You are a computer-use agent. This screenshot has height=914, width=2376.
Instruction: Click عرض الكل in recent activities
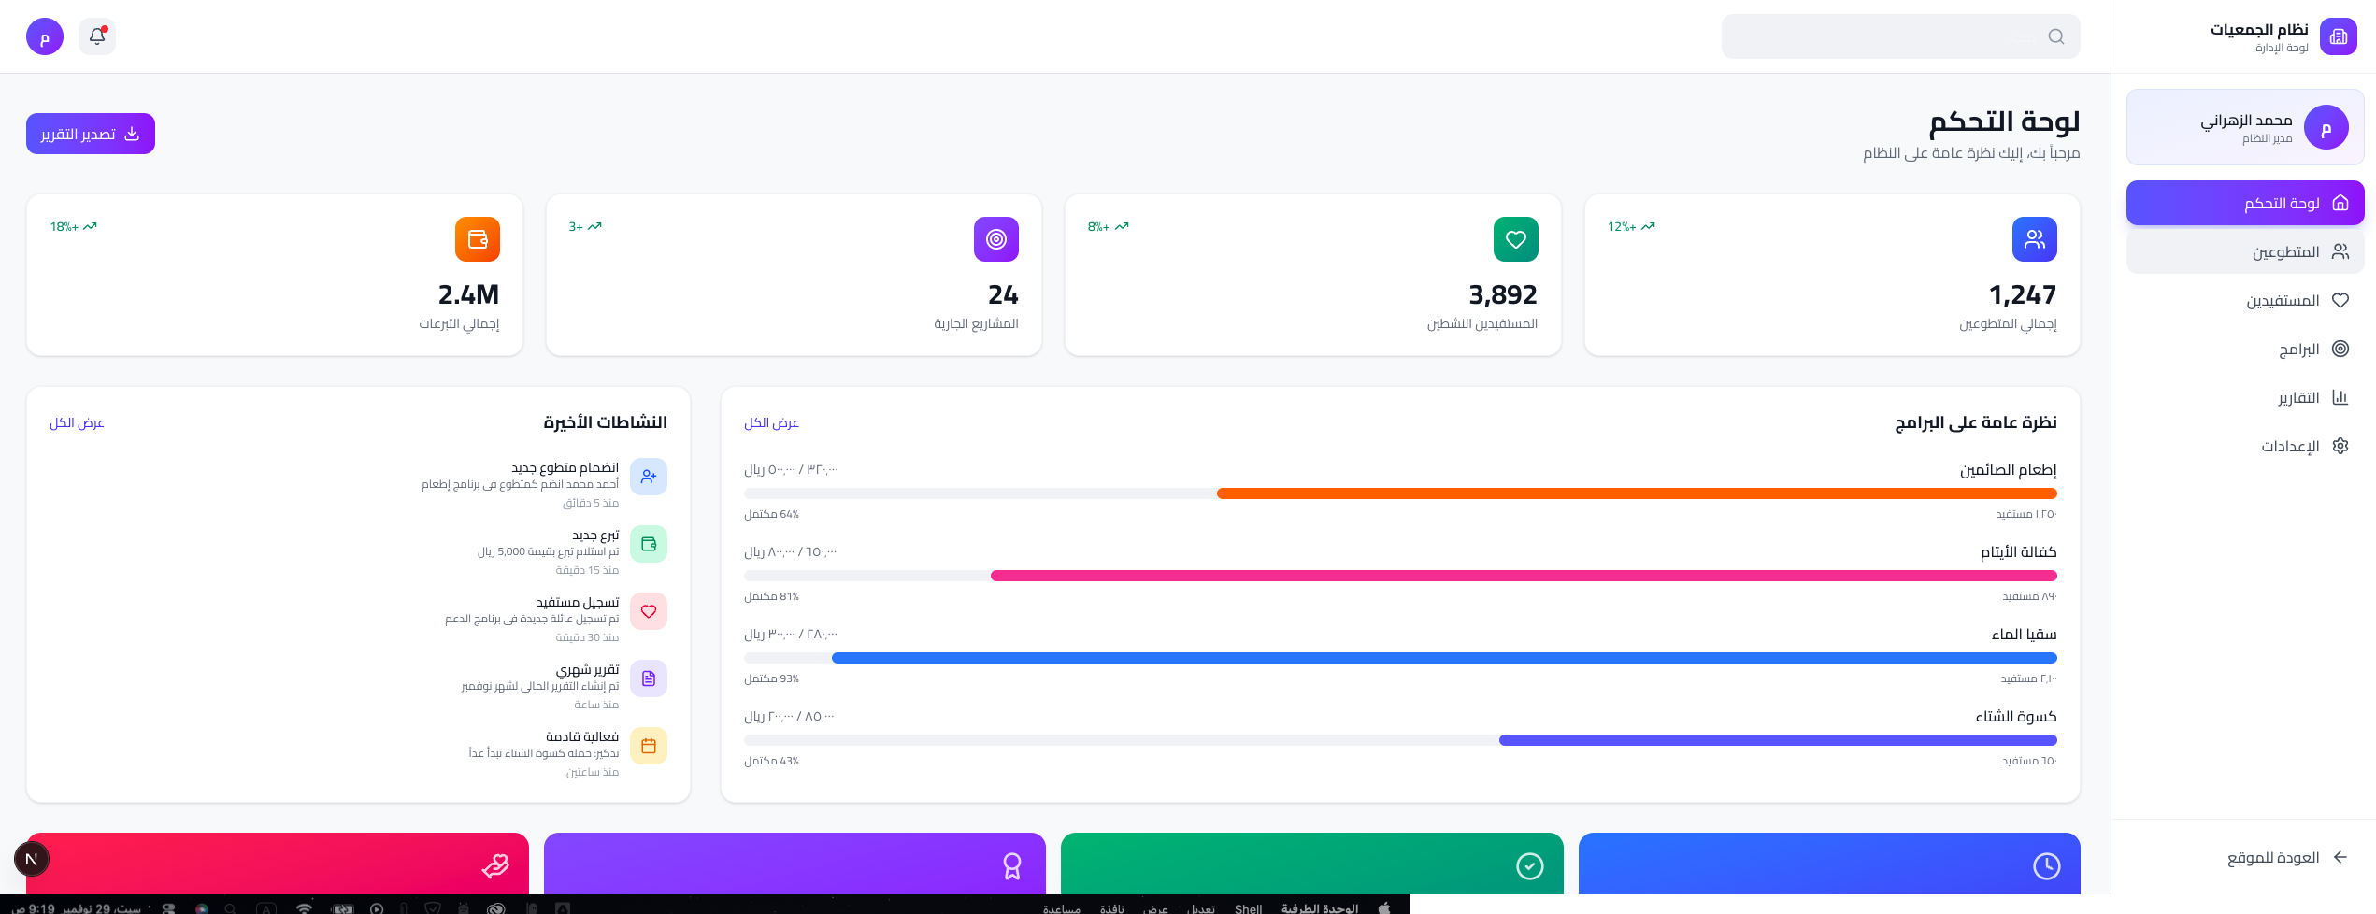click(x=77, y=422)
